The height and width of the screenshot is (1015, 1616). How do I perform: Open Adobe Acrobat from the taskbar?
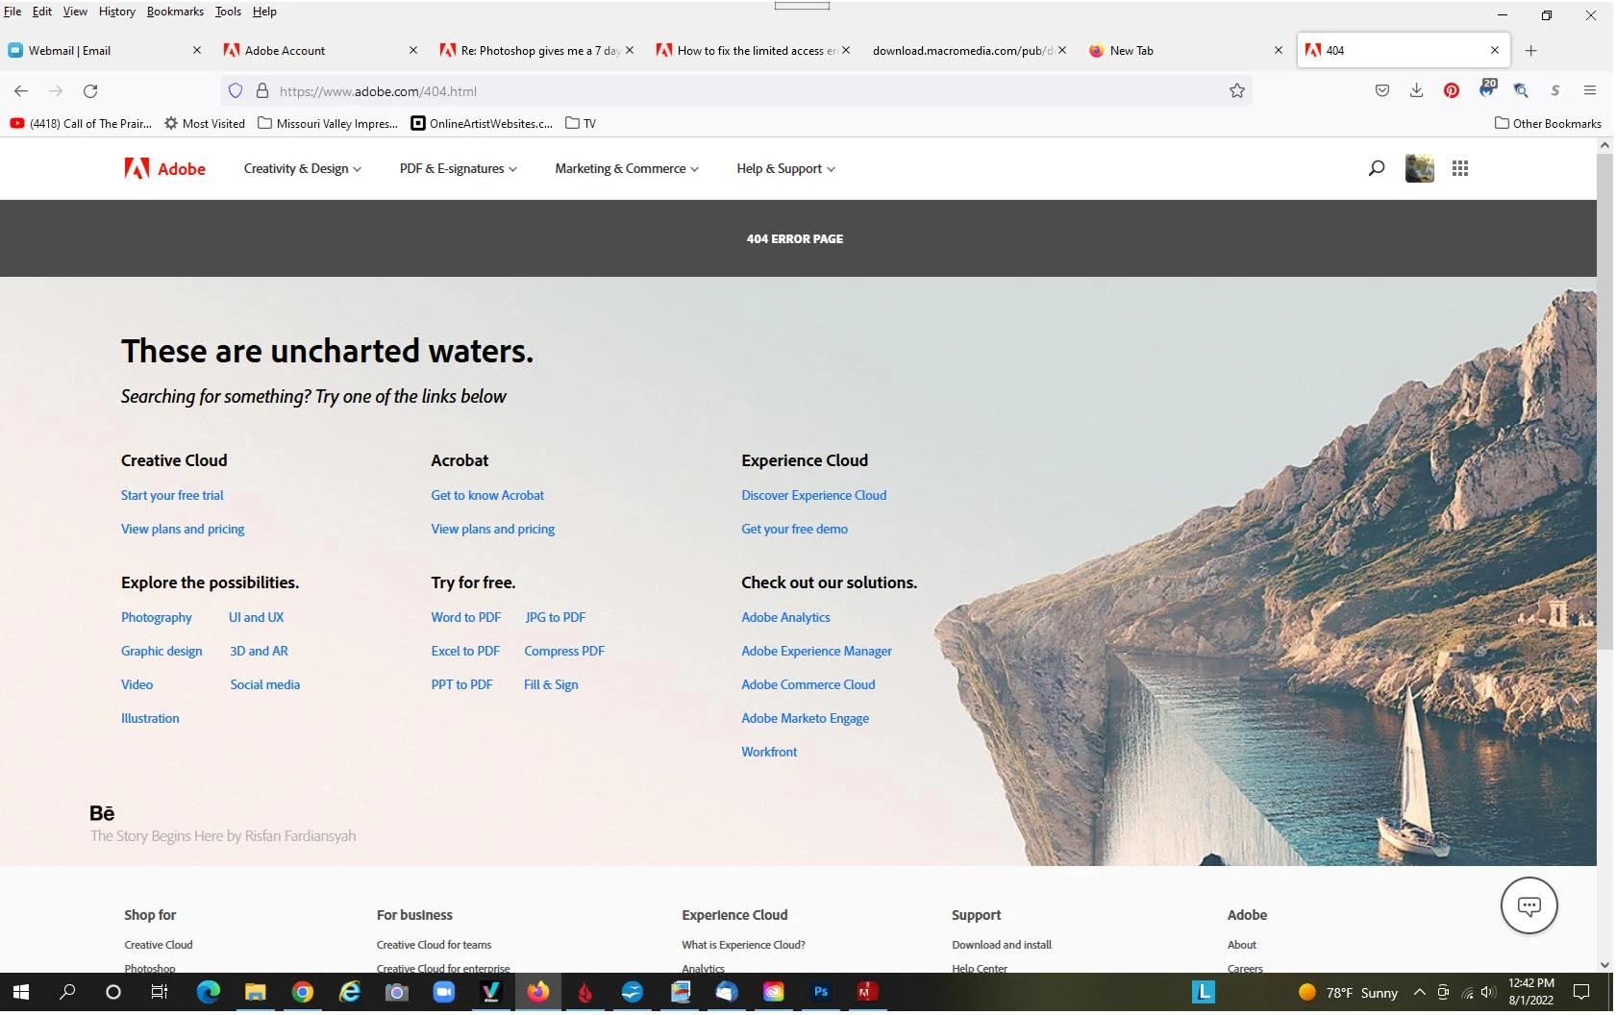click(x=868, y=993)
